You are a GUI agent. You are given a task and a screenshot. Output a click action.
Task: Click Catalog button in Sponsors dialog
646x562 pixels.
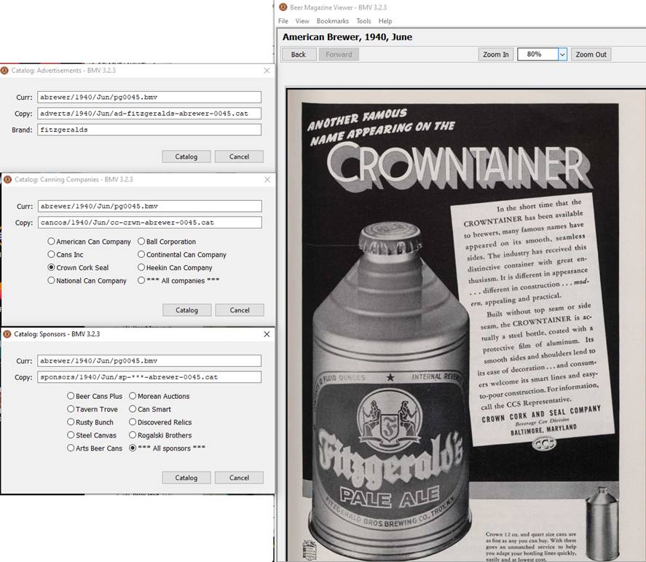(186, 478)
